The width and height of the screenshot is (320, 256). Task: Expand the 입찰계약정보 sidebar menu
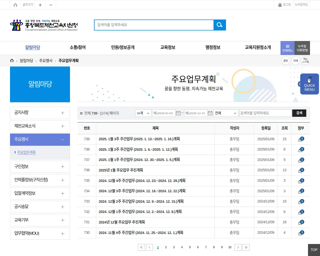coord(40,193)
